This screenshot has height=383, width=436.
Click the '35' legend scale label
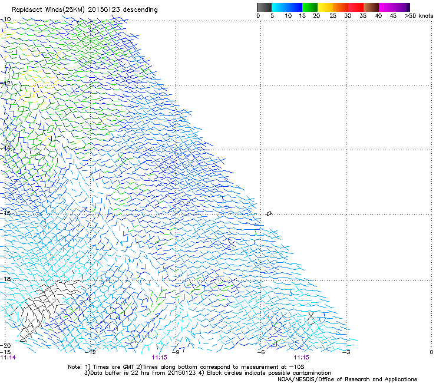click(x=363, y=15)
